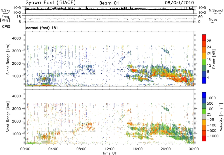Click the '4000' tick of the power panel
Viewport: 224px width, 155px height.
coord(16,38)
